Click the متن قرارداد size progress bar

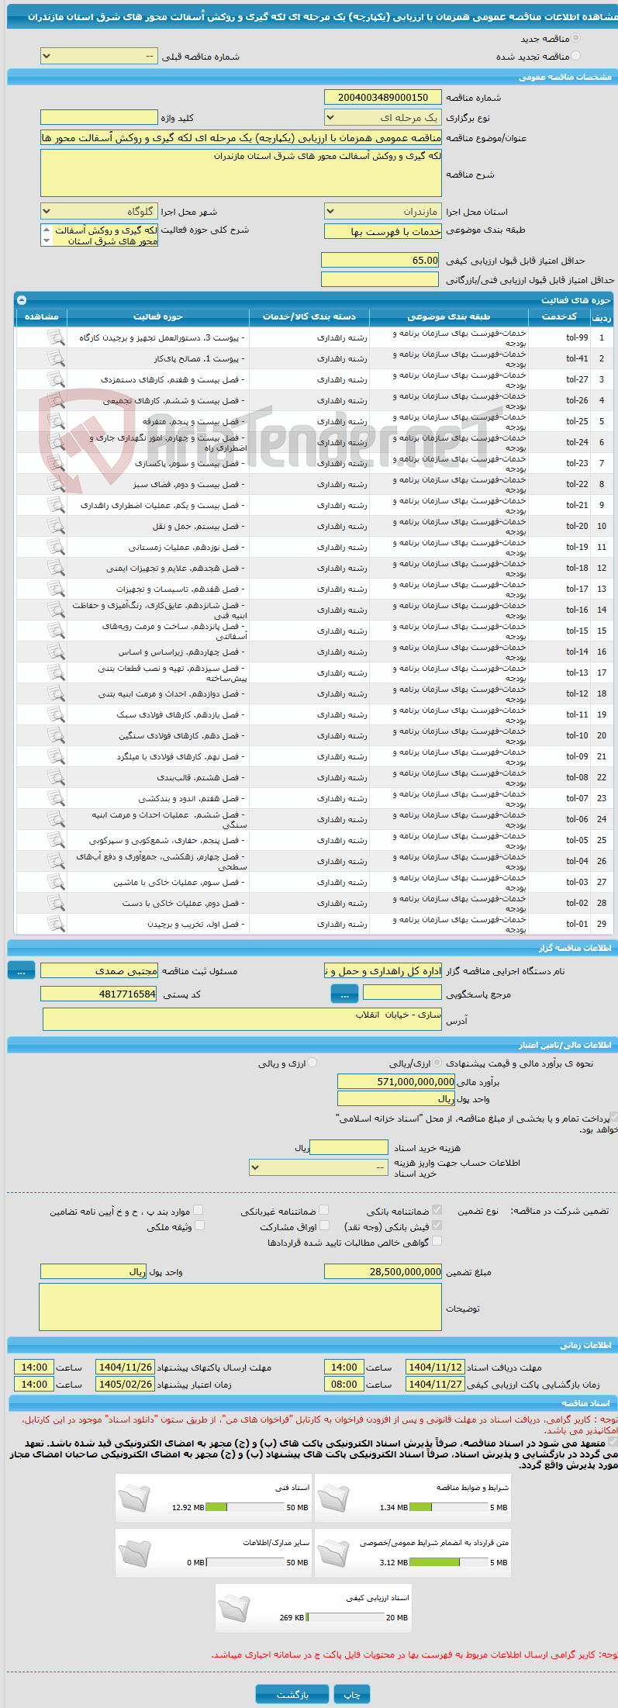pos(449,1562)
